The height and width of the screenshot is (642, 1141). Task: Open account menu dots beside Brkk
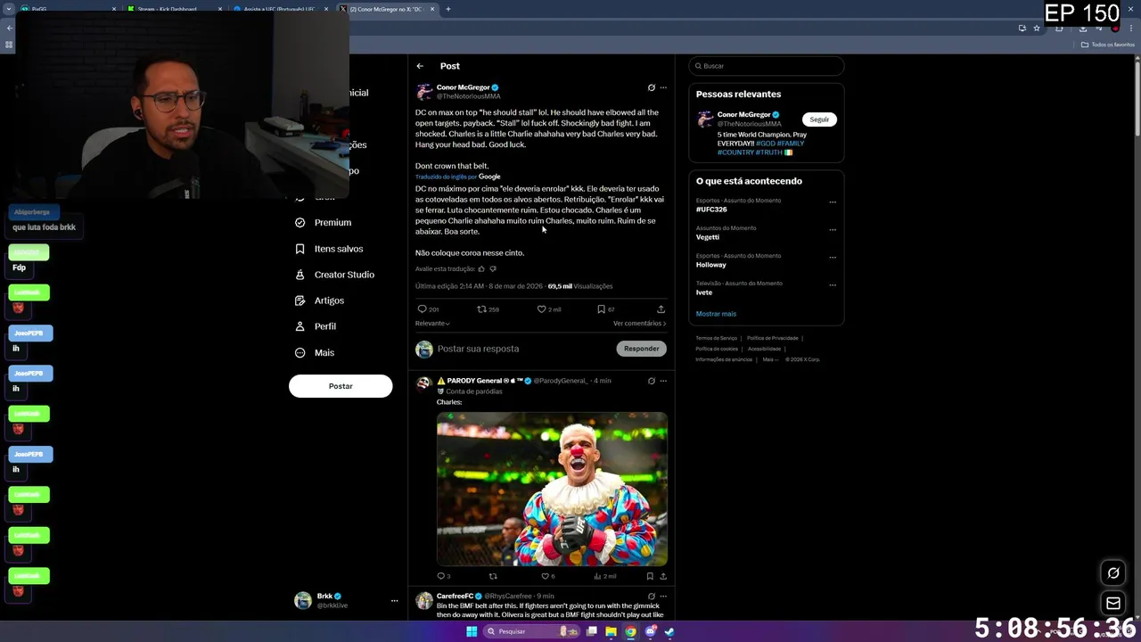[x=394, y=601]
